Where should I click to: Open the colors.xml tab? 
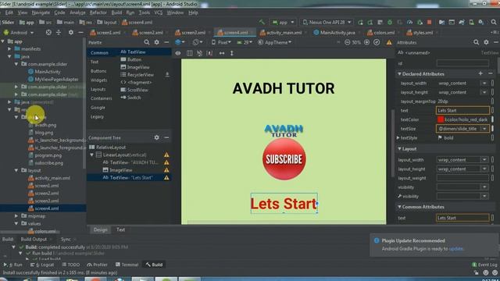coord(384,33)
